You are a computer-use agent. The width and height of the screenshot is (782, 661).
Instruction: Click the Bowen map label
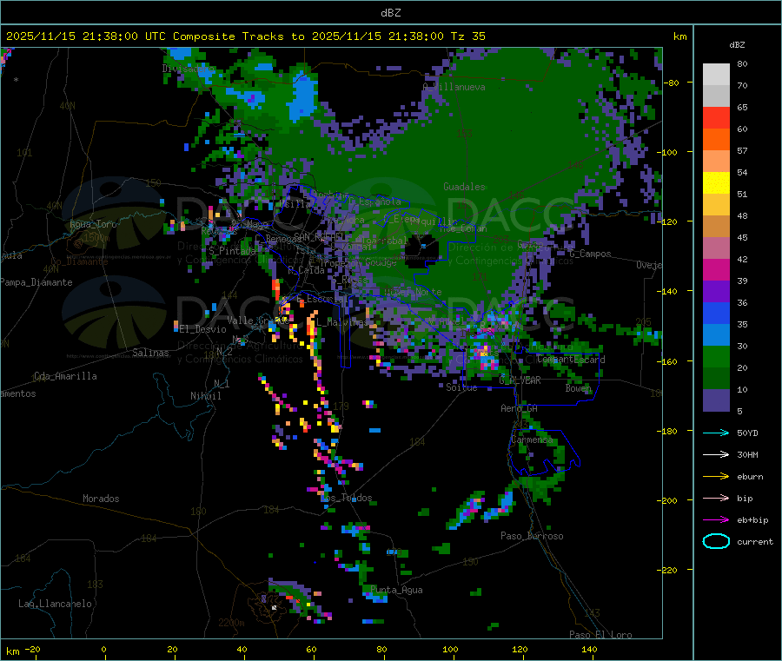tap(579, 388)
